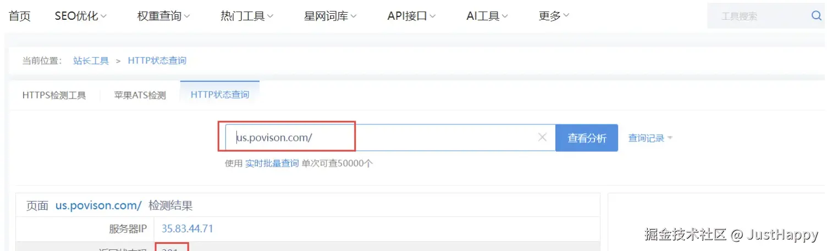Expand the API接口 menu

[x=411, y=16]
